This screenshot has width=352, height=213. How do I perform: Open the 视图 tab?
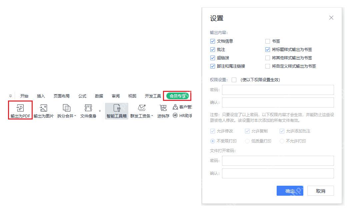tap(132, 96)
